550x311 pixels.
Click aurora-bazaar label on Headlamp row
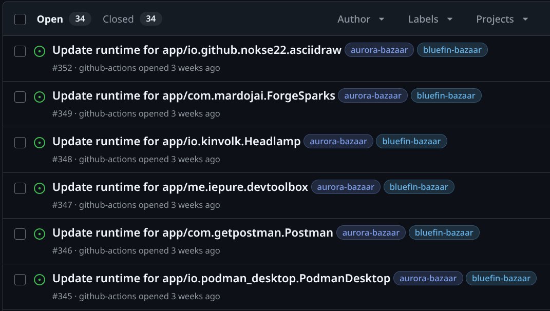point(338,141)
